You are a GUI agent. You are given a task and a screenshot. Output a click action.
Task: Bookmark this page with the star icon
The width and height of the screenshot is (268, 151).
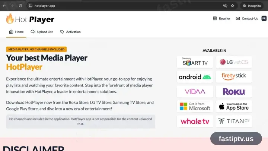232,6
